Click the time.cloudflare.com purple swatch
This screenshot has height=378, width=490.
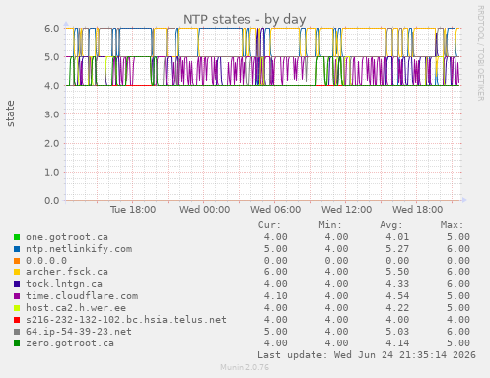(17, 296)
